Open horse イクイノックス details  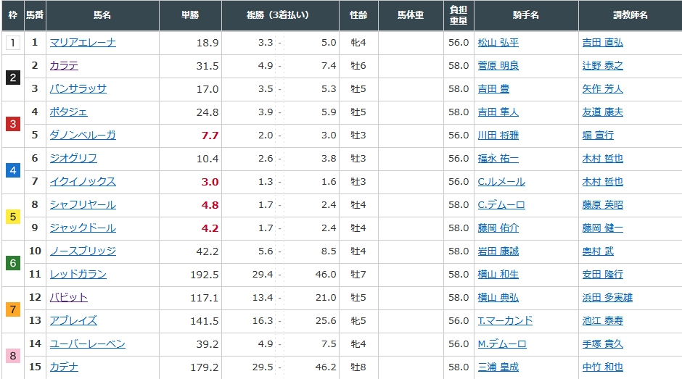tap(83, 182)
